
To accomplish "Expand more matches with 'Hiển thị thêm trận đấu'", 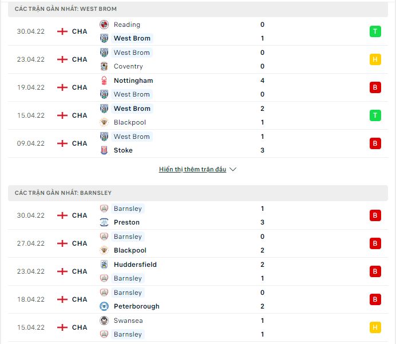I will tap(192, 170).
